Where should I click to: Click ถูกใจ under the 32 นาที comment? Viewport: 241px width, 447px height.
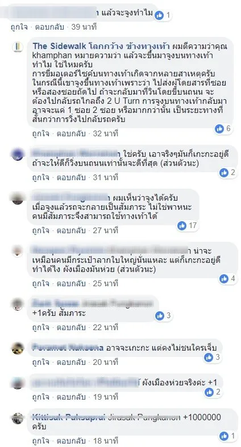point(41,133)
